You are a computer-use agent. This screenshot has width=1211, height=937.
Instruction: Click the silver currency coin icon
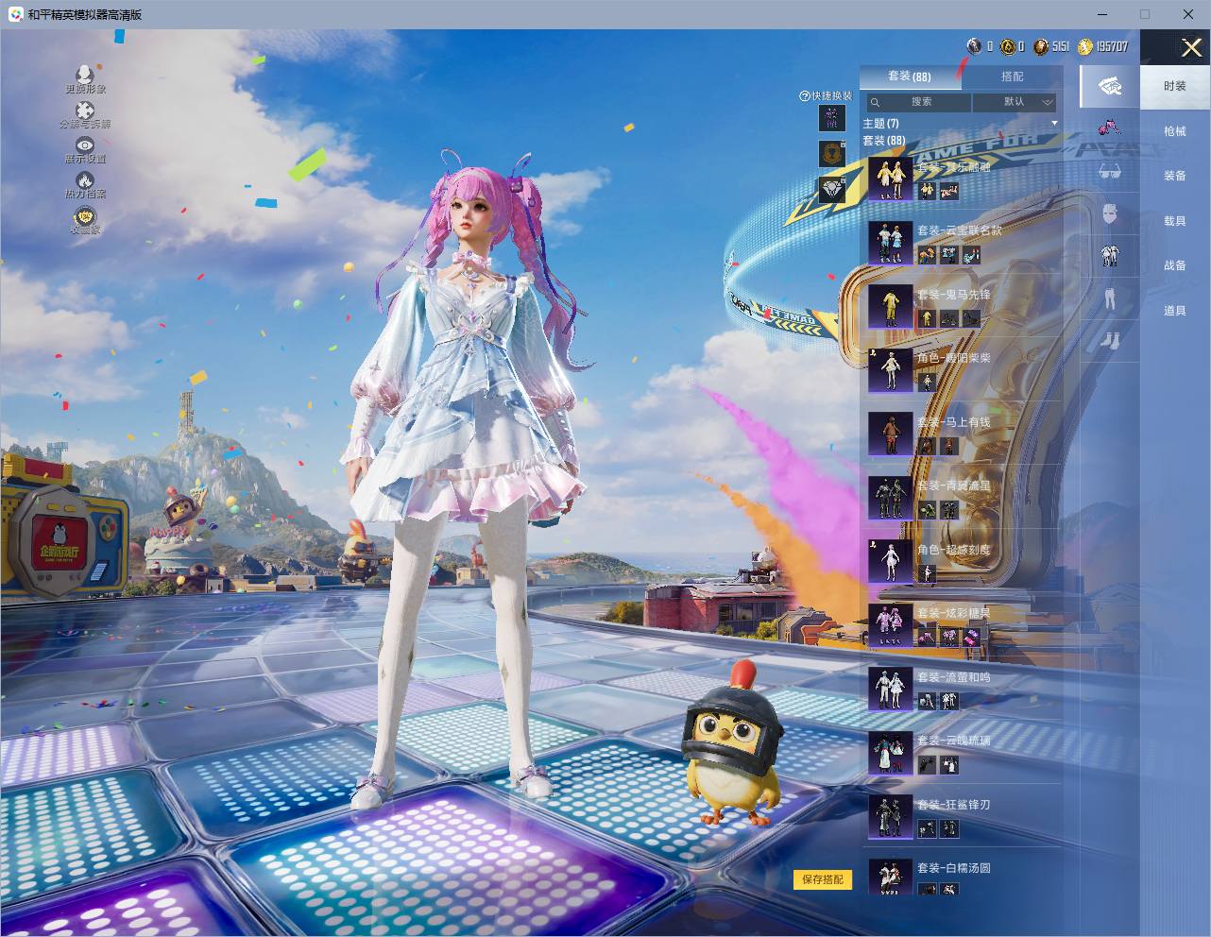(x=975, y=46)
